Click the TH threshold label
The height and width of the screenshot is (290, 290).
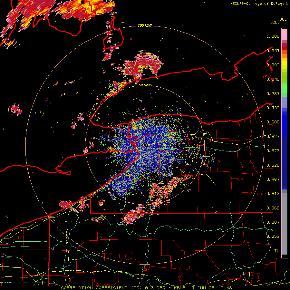coord(277,251)
